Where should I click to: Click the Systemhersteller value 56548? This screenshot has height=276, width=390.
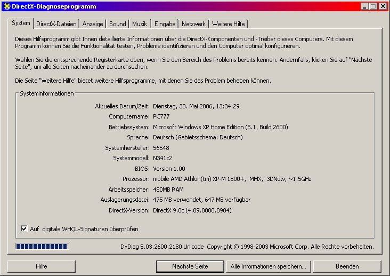[161, 148]
